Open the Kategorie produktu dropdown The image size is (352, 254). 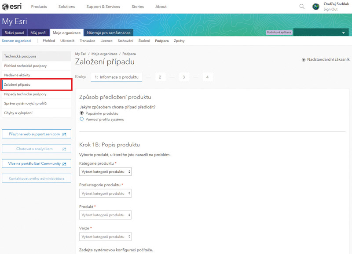coord(105,171)
